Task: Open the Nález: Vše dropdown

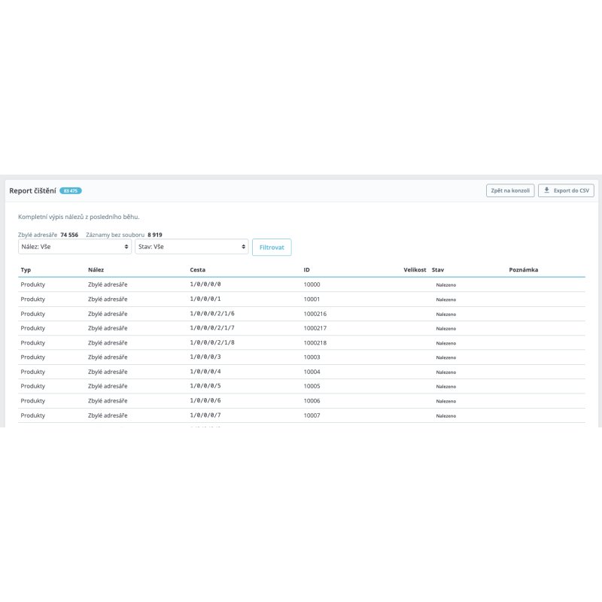Action: pyautogui.click(x=74, y=247)
